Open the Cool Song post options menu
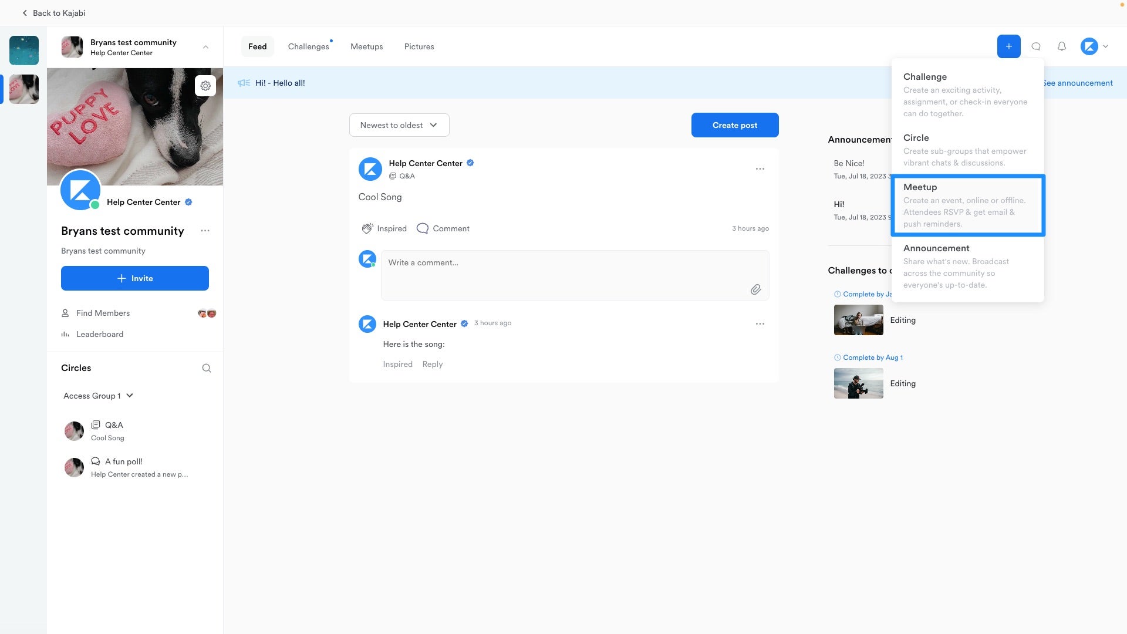 (760, 169)
